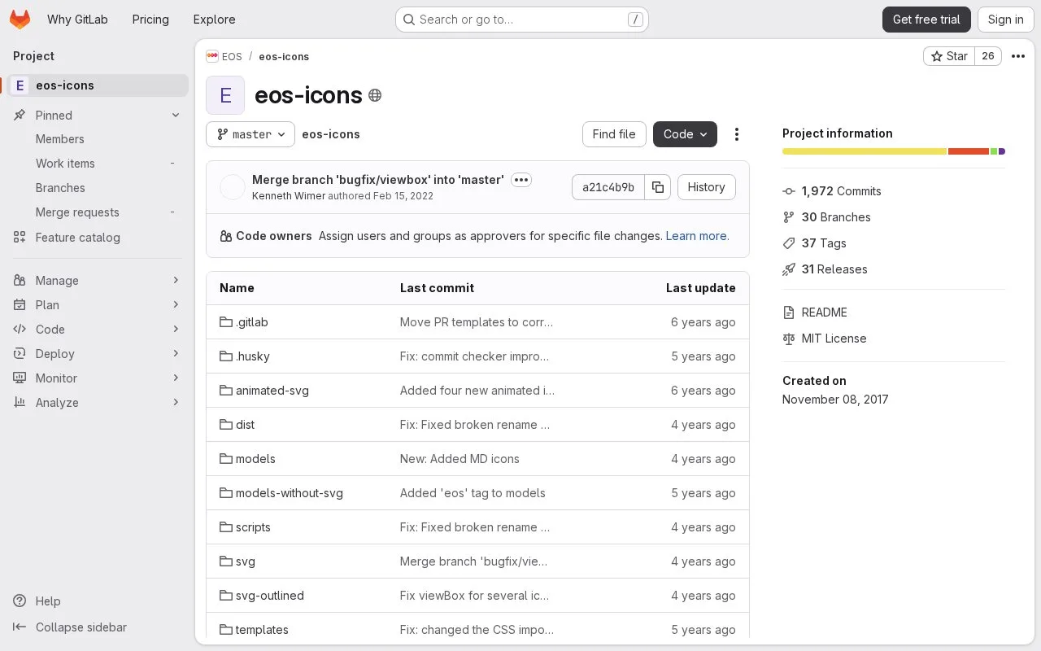Copy commit SHA a21c4b9b to clipboard

pos(658,187)
